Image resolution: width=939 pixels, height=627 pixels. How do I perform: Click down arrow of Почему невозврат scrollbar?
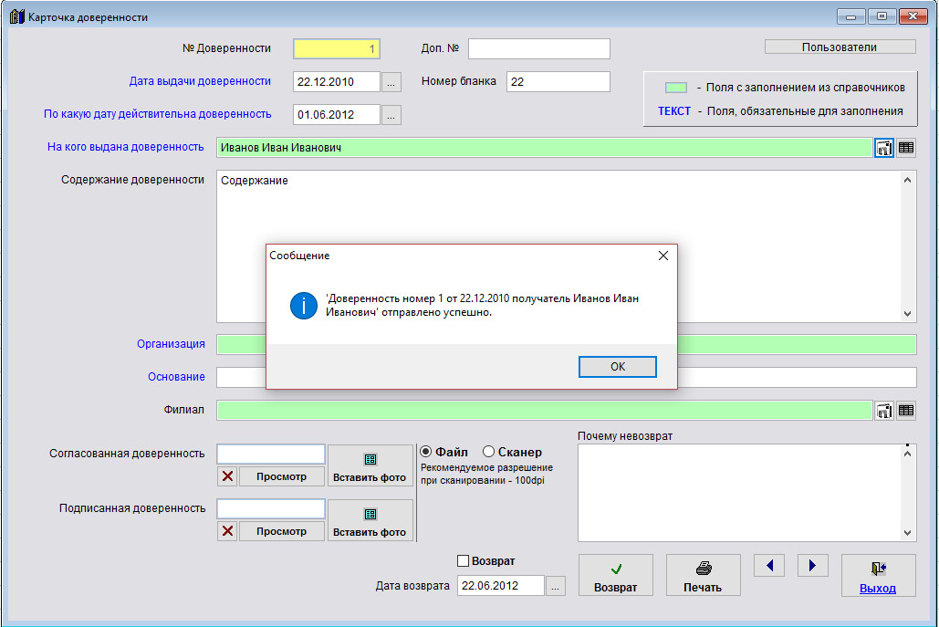(908, 533)
